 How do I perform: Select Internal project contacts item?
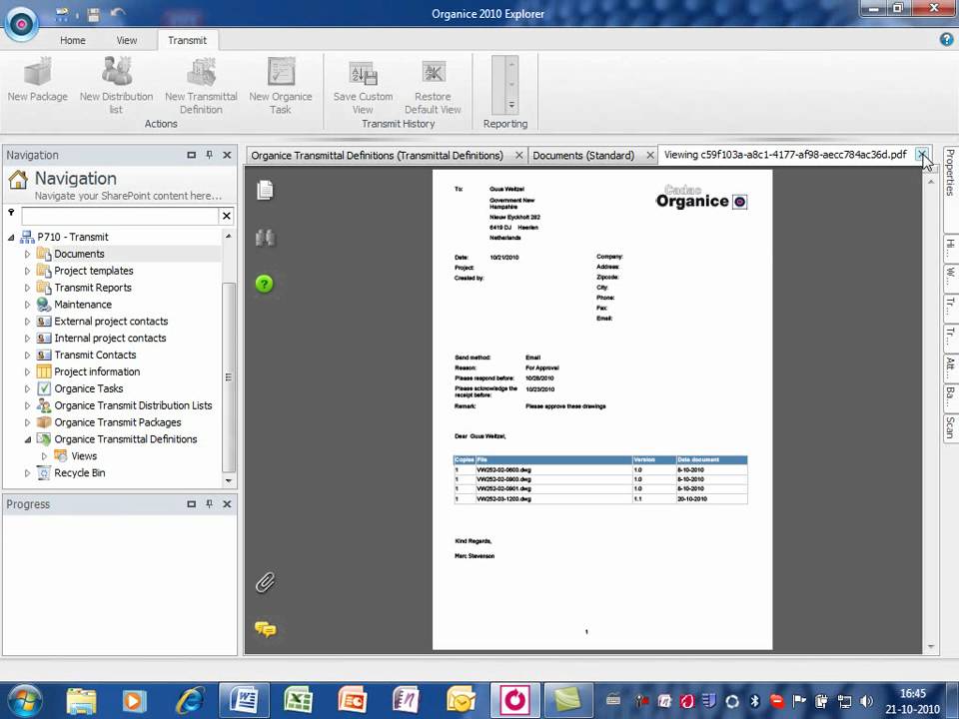pos(110,339)
